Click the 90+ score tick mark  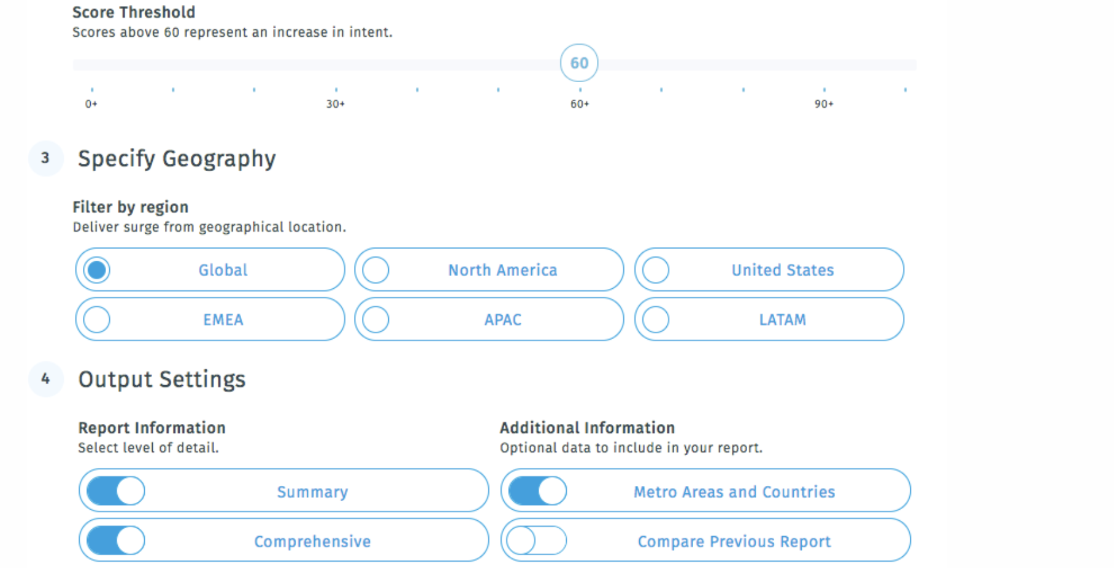pos(823,104)
